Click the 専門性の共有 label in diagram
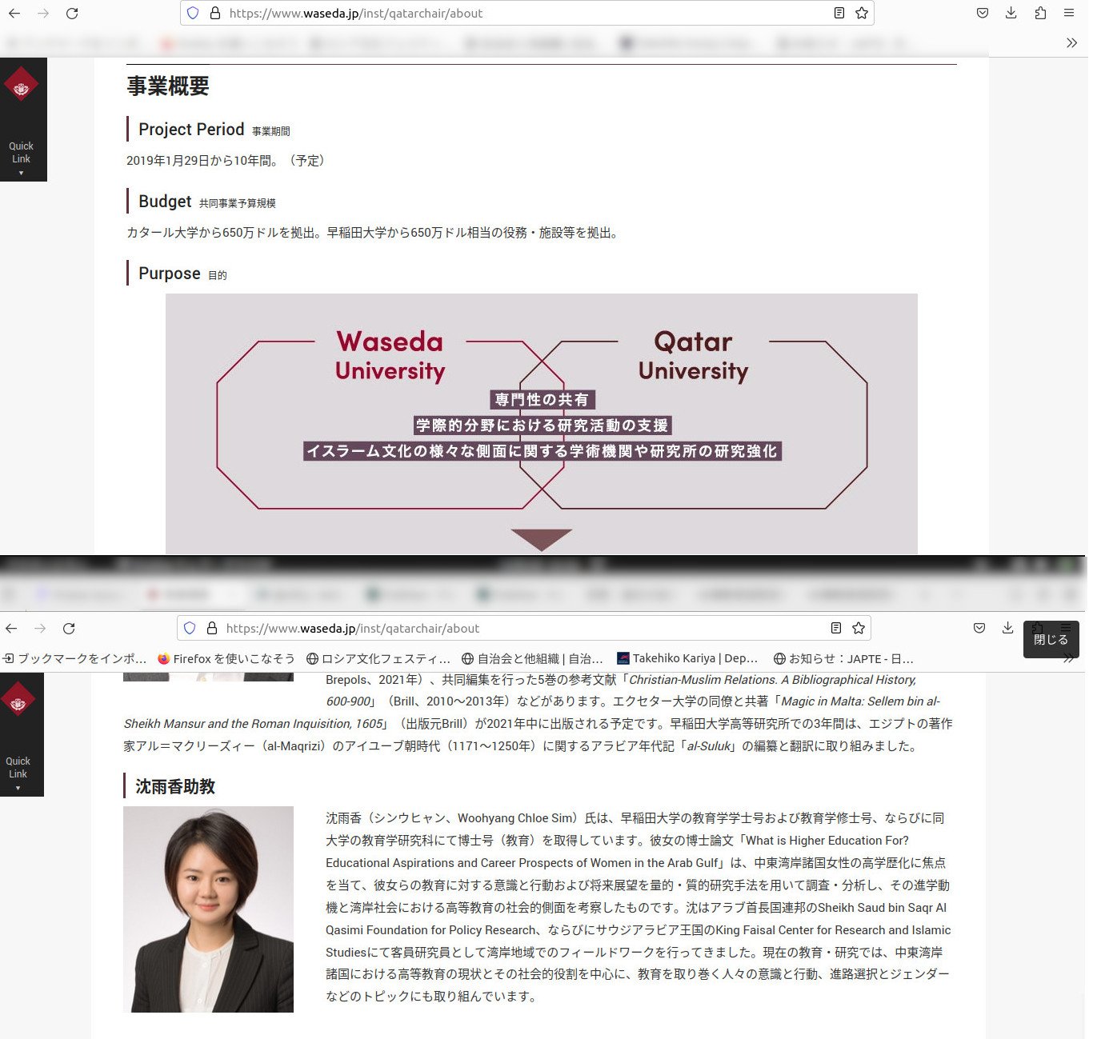 (x=542, y=399)
